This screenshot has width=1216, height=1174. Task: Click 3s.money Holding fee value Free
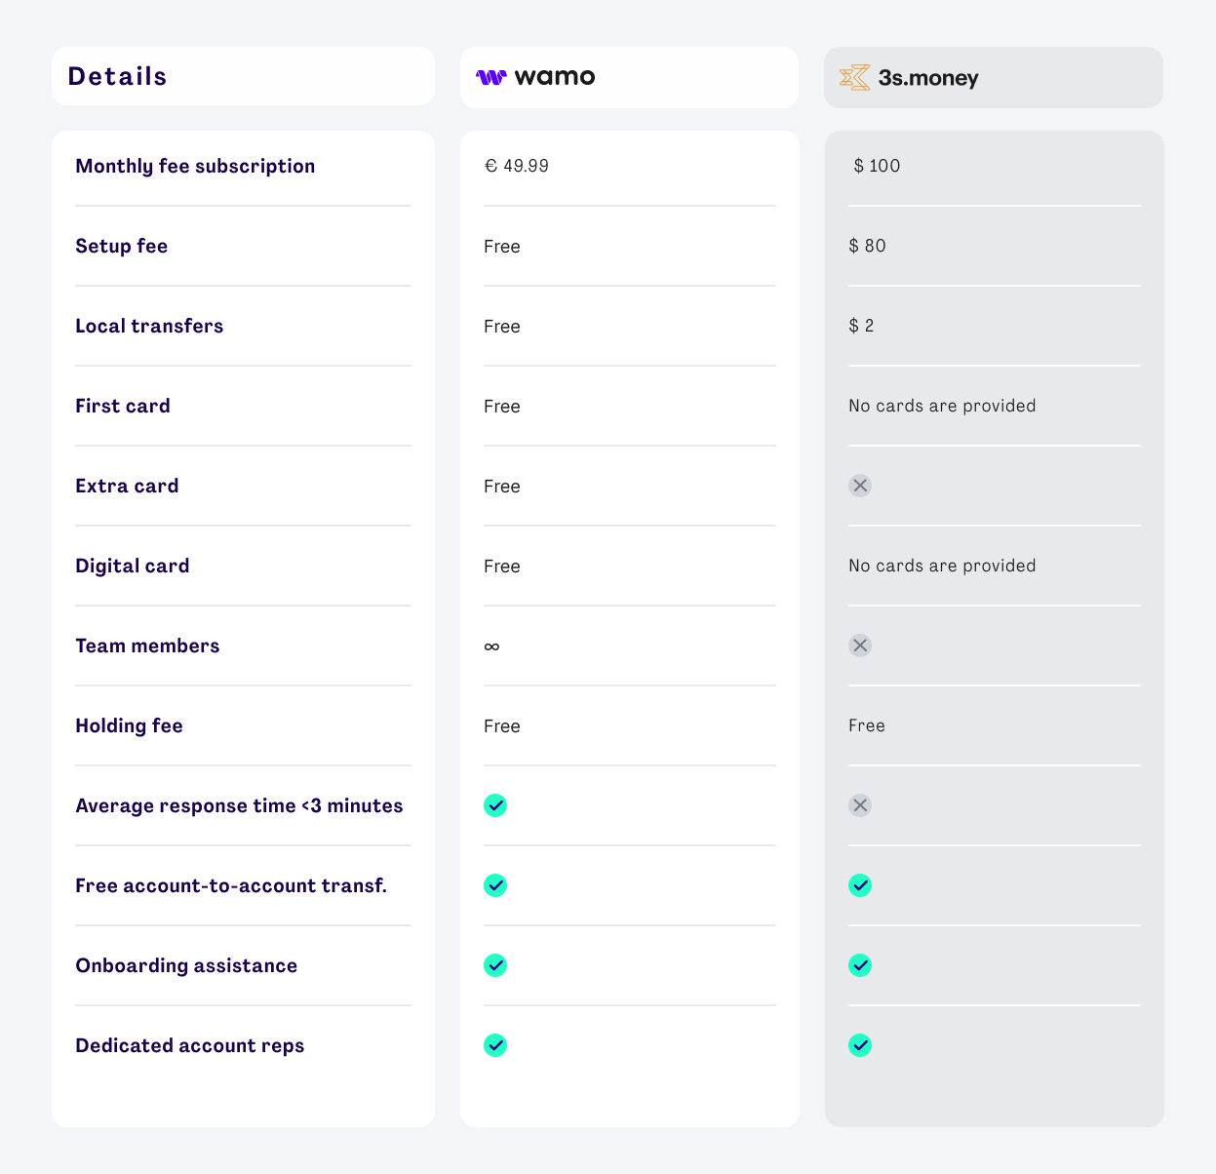click(867, 725)
